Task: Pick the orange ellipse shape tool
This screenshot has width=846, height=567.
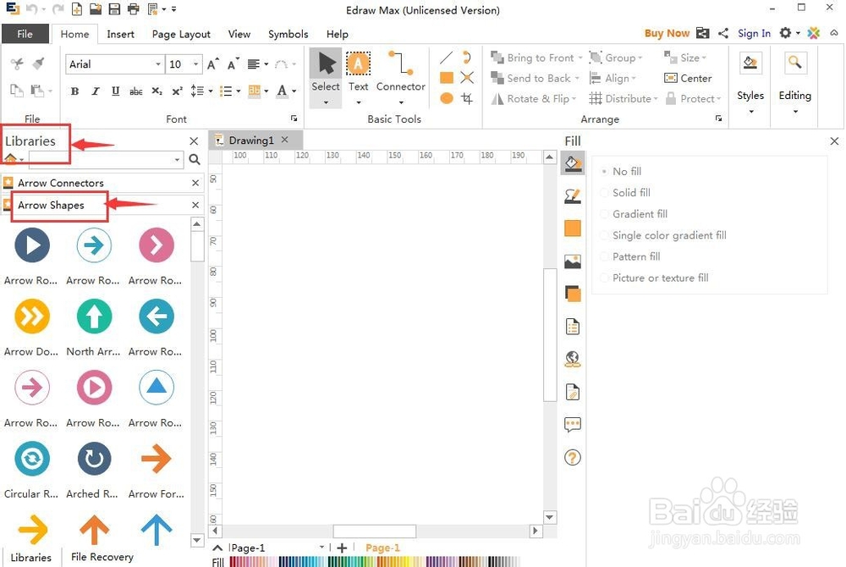Action: click(x=446, y=98)
